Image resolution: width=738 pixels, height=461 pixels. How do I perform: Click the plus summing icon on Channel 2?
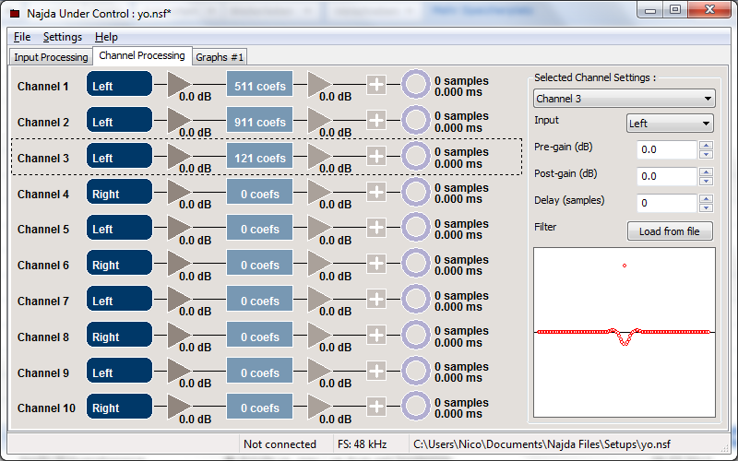376,121
